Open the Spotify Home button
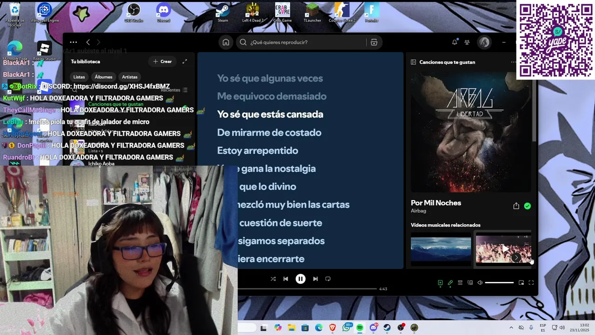Image resolution: width=595 pixels, height=335 pixels. (x=226, y=42)
